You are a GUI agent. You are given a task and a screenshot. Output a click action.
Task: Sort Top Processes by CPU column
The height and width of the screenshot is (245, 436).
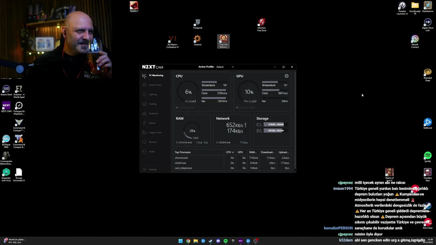pyautogui.click(x=230, y=152)
